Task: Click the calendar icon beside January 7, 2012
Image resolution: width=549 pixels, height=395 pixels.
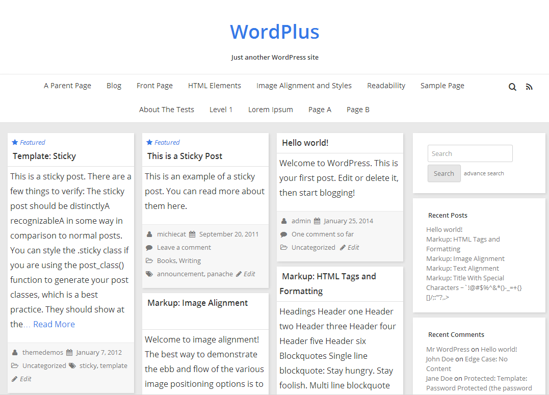Action: (x=69, y=352)
